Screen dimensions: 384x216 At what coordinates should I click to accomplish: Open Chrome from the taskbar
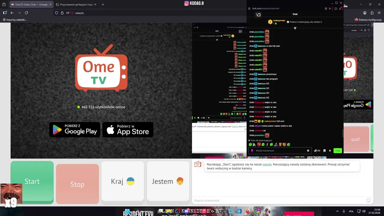coord(257,211)
